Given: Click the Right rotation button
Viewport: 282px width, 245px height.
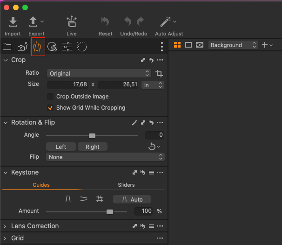Looking at the screenshot, I should tap(93, 147).
